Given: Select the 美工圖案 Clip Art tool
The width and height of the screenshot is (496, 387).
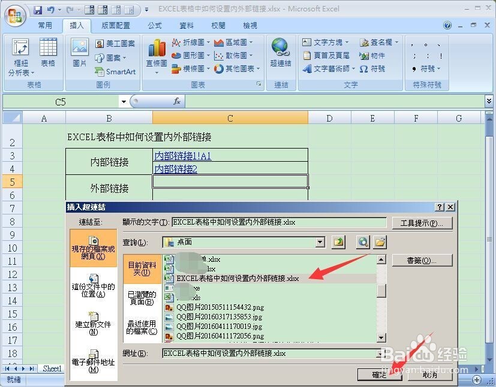Looking at the screenshot, I should coord(114,43).
